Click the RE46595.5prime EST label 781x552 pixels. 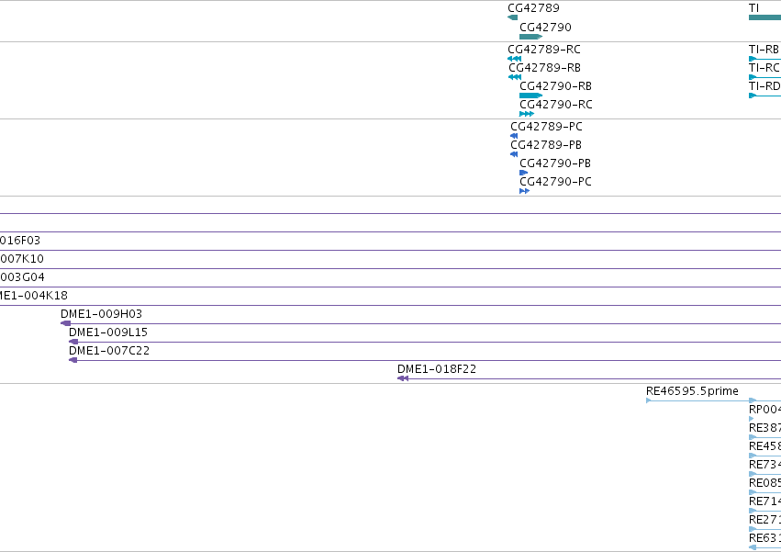(x=692, y=391)
